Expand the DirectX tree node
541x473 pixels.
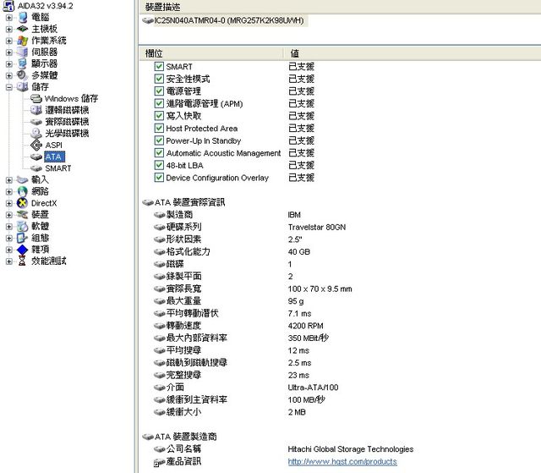[x=9, y=203]
